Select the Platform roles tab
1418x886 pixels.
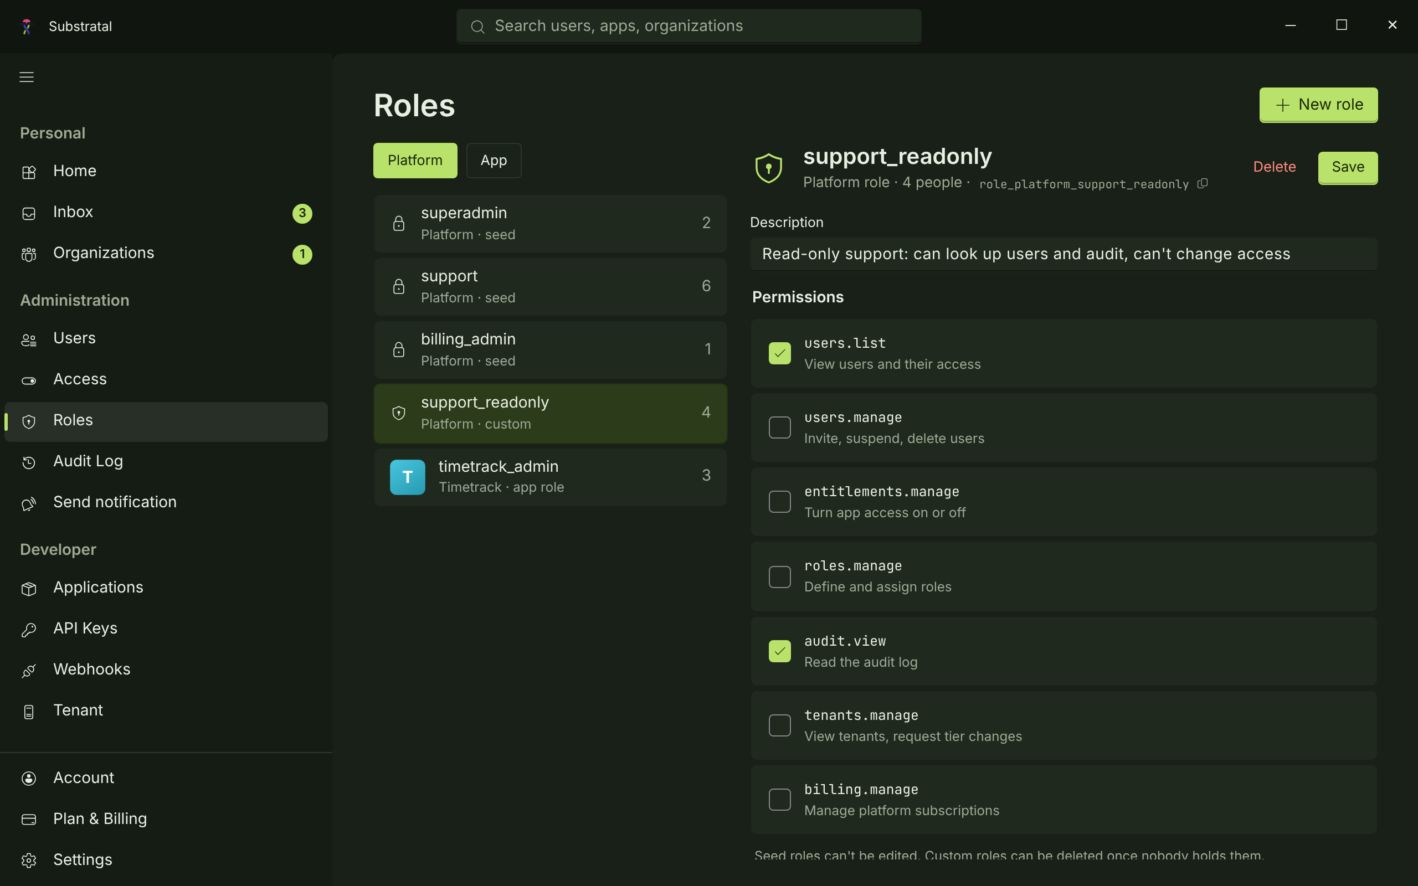pyautogui.click(x=415, y=161)
